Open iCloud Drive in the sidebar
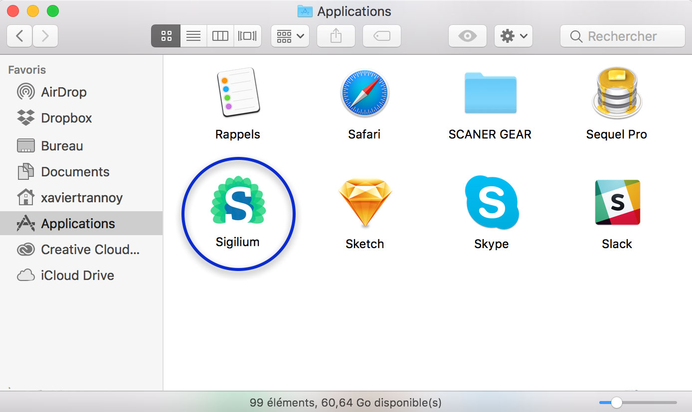This screenshot has height=412, width=692. 81,275
